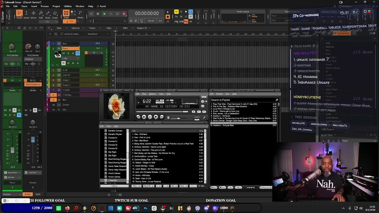379x213 pixels.
Task: Arm the Piano track for recording
Action: pyautogui.click(x=73, y=53)
